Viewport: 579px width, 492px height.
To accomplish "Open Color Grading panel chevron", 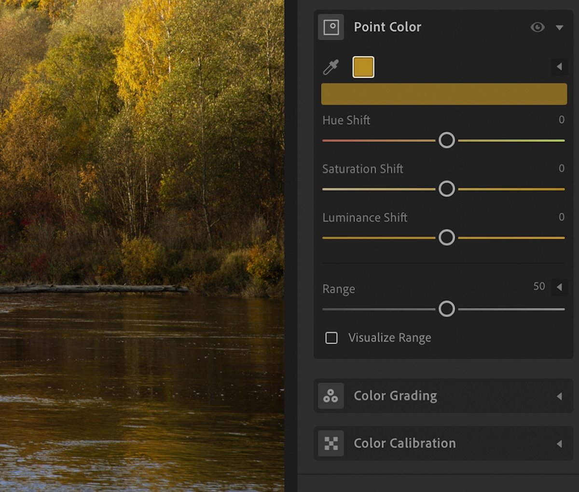I will [559, 396].
